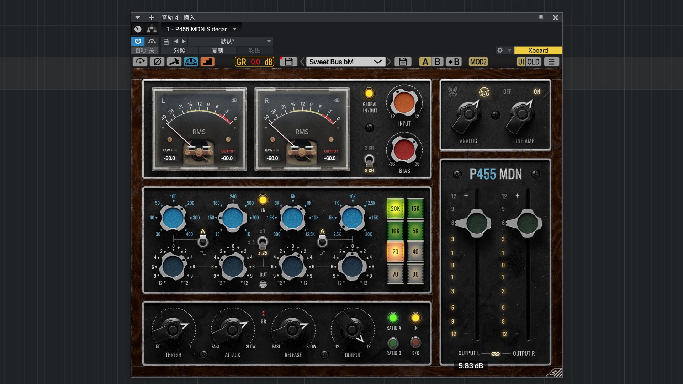Screen dimensions: 683x384
Task: Click the ANALOG selector knob
Action: [x=468, y=115]
